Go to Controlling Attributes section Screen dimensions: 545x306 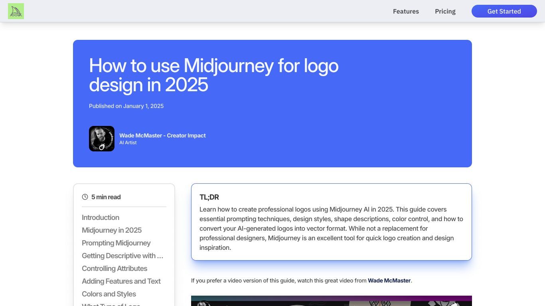coord(115,269)
